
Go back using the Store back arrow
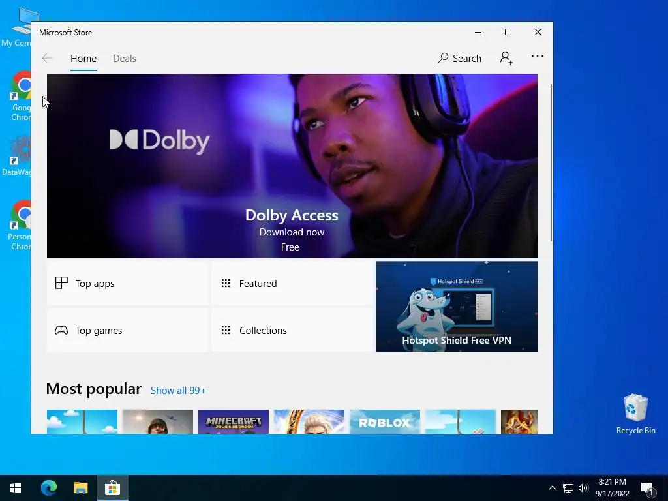coord(47,58)
